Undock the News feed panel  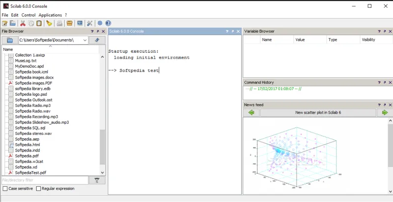click(x=385, y=105)
